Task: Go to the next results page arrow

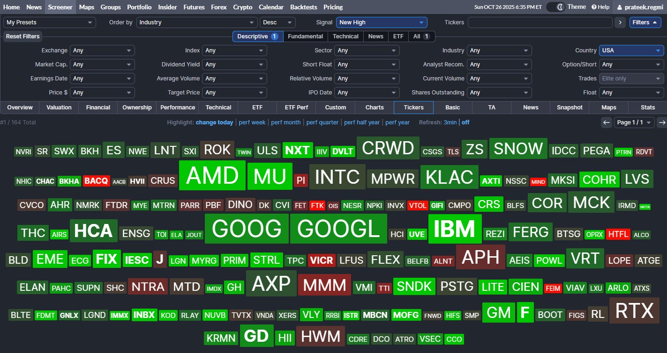Action: pos(662,122)
